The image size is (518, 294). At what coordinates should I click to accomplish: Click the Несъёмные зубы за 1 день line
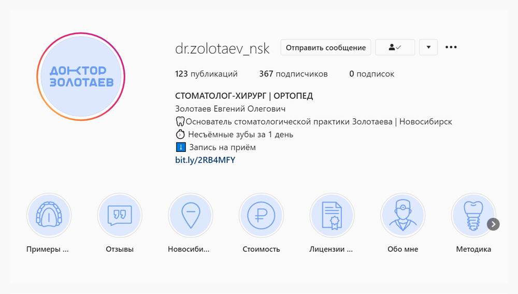pos(240,134)
